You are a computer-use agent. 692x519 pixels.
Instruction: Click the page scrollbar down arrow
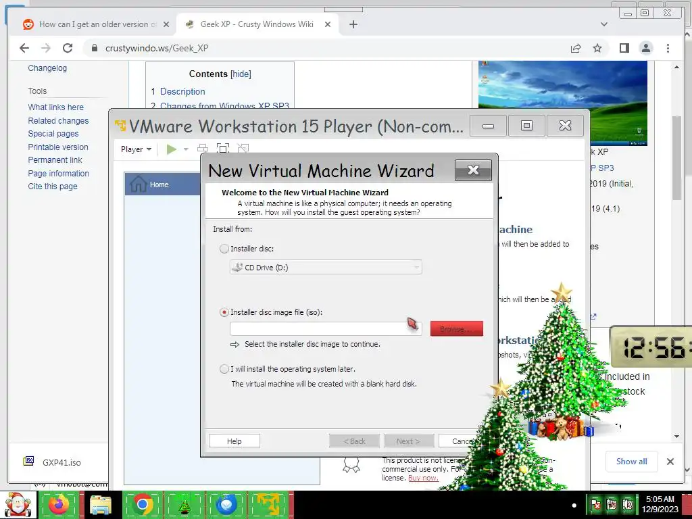point(677,436)
